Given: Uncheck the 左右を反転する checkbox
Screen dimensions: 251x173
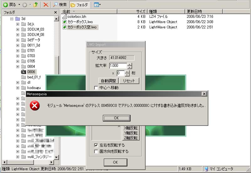Looking at the screenshot, I should [x=96, y=145].
